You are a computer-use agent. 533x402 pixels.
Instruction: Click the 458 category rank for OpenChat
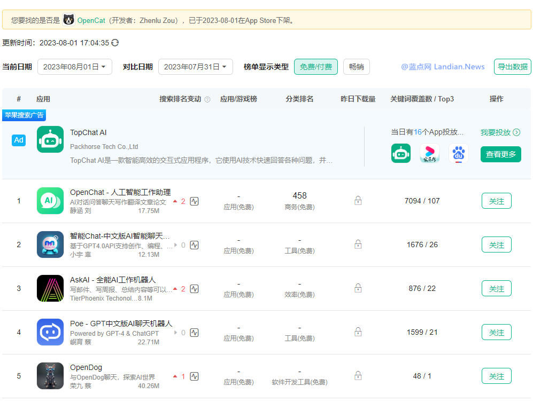(x=299, y=195)
